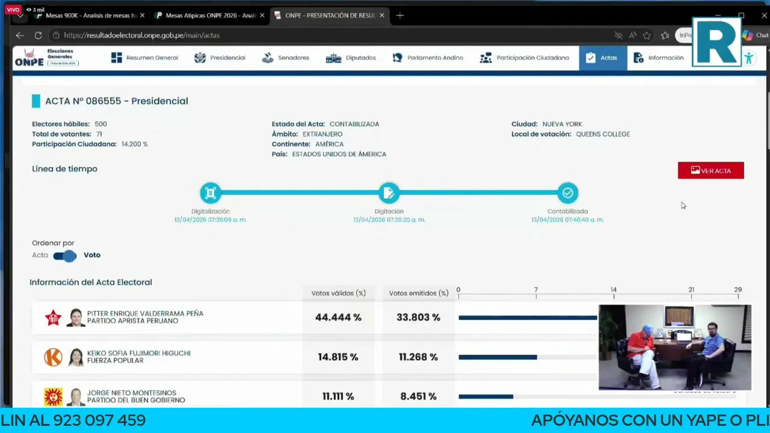Select the '11.268 %' votes emitted value

[418, 357]
